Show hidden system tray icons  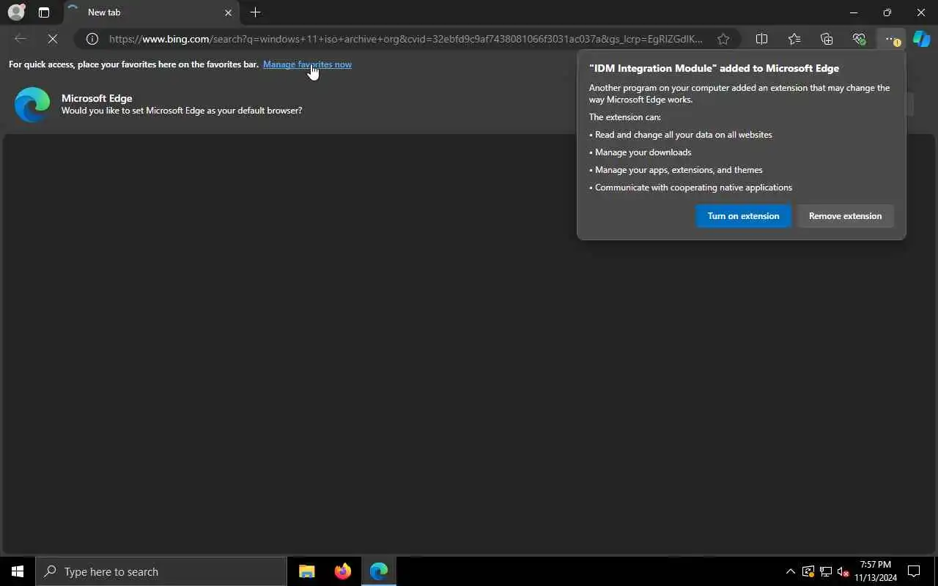coord(790,571)
